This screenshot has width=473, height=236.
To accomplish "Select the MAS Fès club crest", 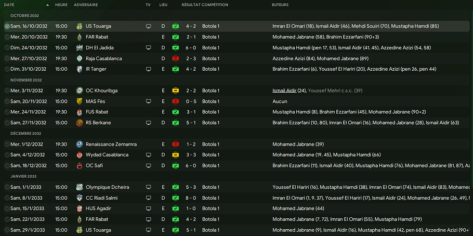I will coord(79,101).
